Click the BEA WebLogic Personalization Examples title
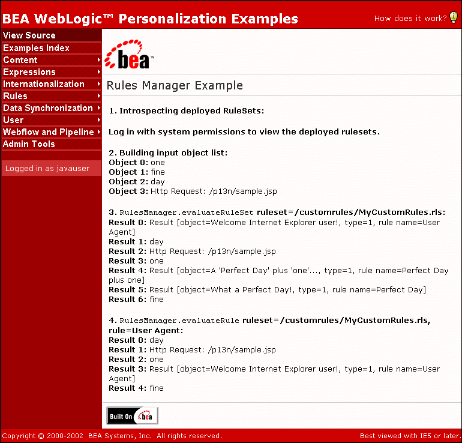Image resolution: width=462 pixels, height=443 pixels. (x=150, y=19)
